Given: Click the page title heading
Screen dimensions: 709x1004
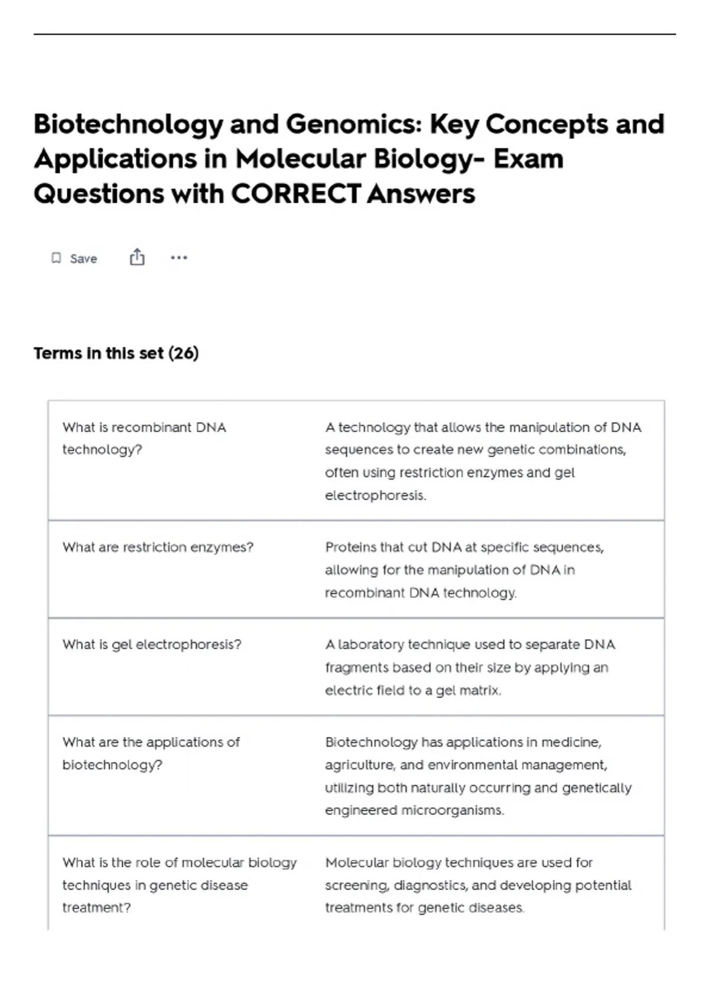Looking at the screenshot, I should [x=349, y=159].
